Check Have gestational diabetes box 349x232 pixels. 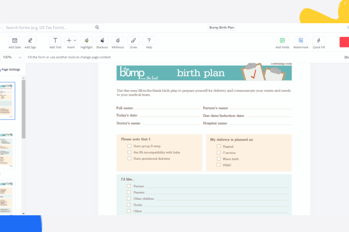129,158
